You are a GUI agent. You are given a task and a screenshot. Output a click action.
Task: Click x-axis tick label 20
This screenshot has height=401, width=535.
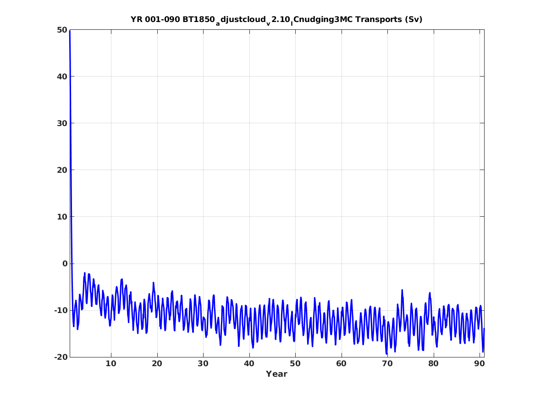tap(157, 364)
